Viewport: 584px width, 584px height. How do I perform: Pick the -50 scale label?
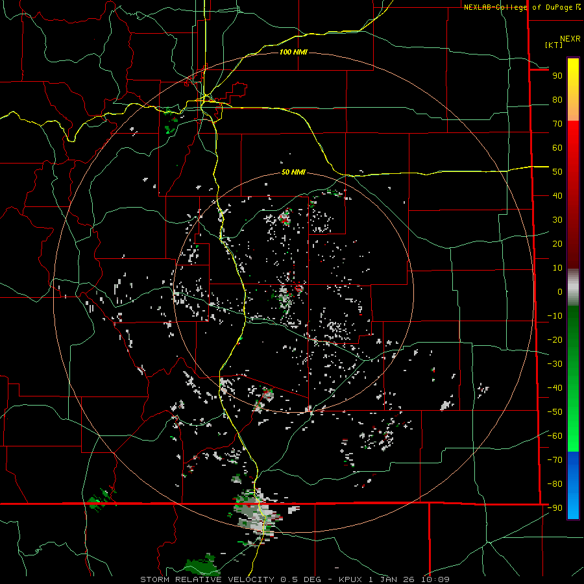[x=555, y=412]
